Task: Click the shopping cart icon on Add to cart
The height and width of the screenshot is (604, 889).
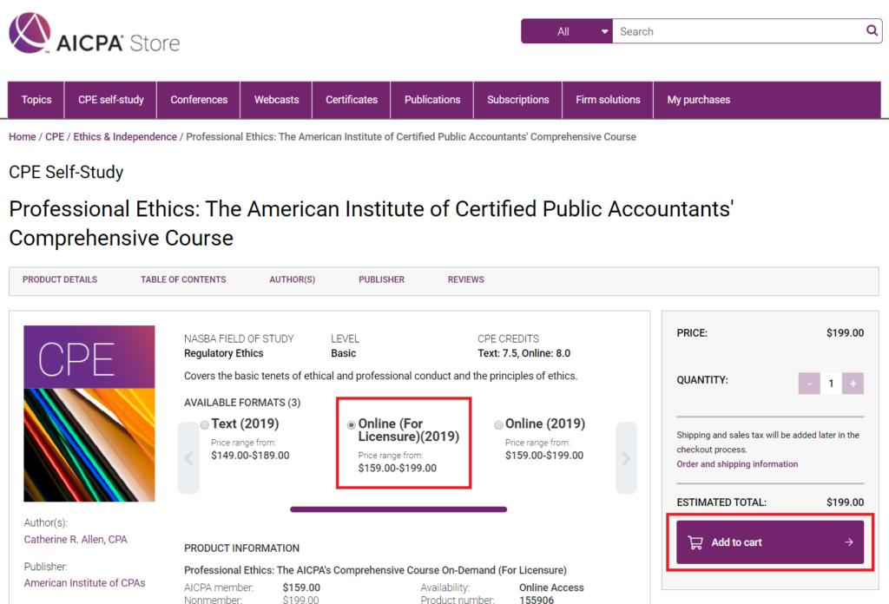Action: [x=695, y=541]
